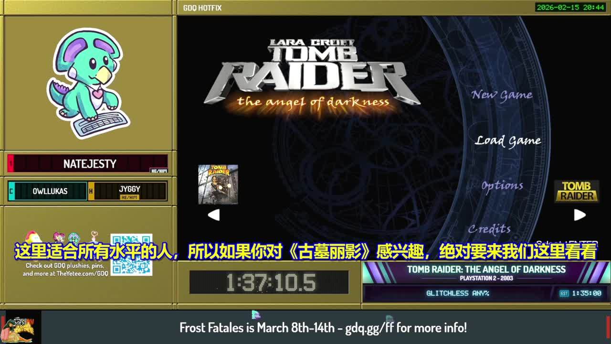This screenshot has height=344, width=611.
Task: Open Options in the game menu
Action: 502,185
